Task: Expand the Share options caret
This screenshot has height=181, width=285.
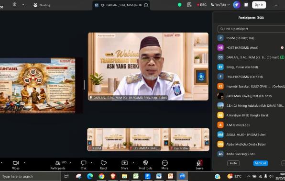Action: click(133, 163)
